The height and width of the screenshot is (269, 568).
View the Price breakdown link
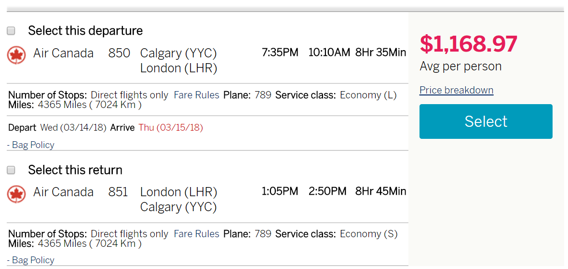coord(456,90)
